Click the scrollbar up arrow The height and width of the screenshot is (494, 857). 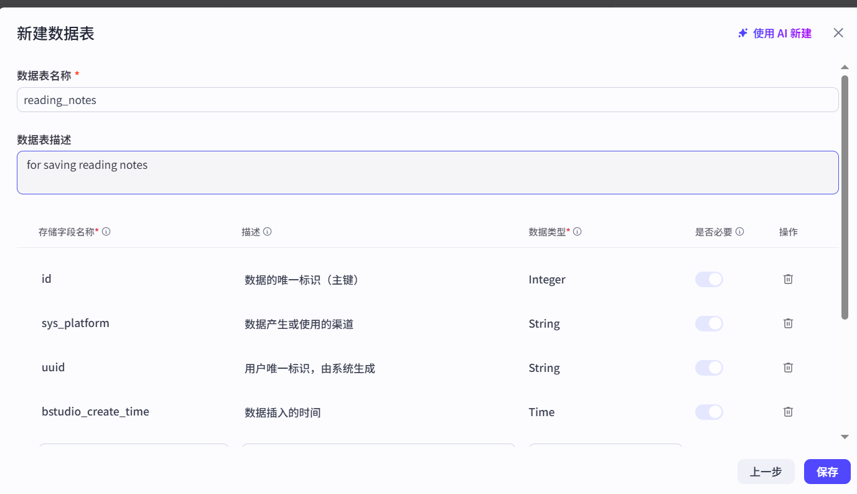(x=845, y=67)
